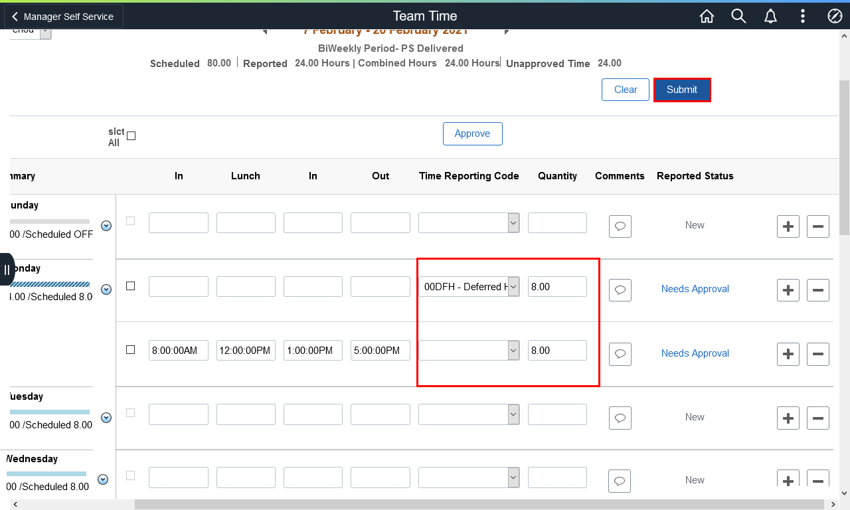The width and height of the screenshot is (850, 510).
Task: Expand the Tuesday summary chevron
Action: point(106,418)
